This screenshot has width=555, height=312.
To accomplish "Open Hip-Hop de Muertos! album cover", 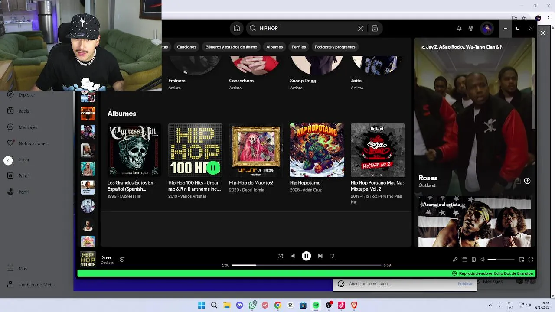I will pos(256,150).
